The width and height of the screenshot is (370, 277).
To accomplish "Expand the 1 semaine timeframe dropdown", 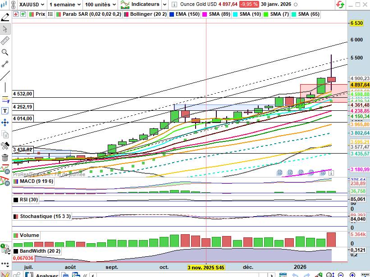I will (x=65, y=4).
